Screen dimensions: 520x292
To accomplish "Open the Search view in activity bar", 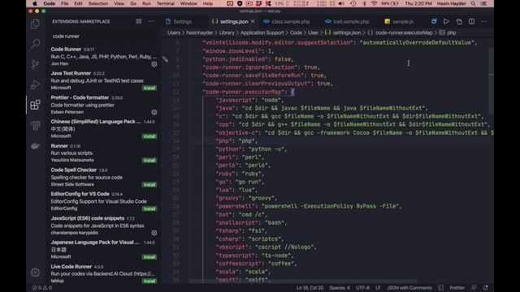I will click(x=35, y=44).
